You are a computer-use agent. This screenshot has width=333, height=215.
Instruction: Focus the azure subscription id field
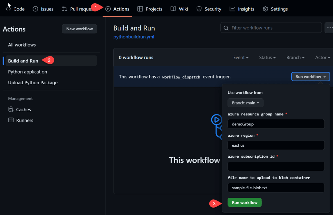click(x=276, y=167)
